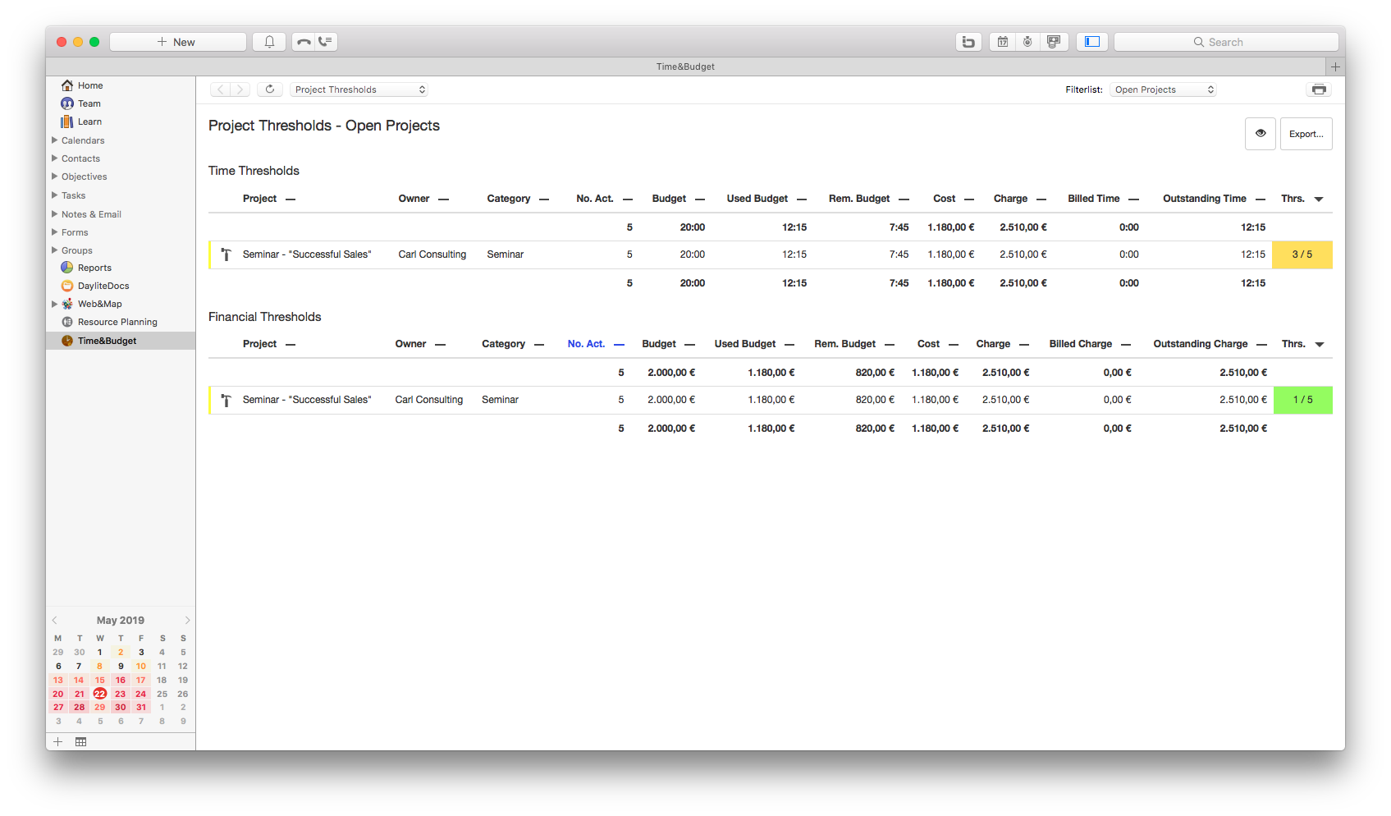The width and height of the screenshot is (1391, 816).
Task: Go forward with the right arrow
Action: [240, 89]
